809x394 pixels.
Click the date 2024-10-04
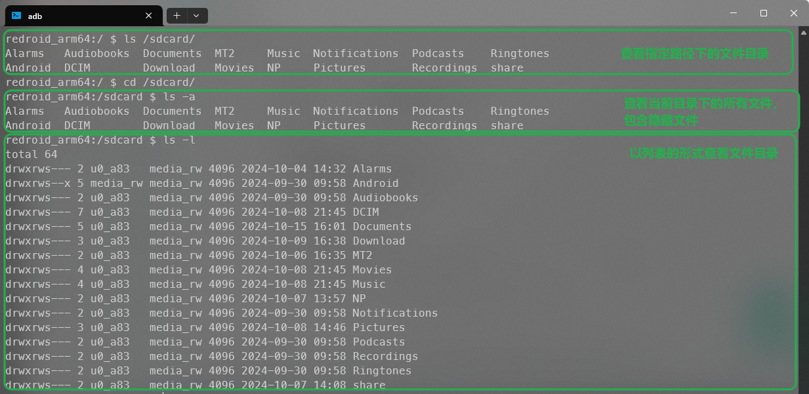click(274, 168)
